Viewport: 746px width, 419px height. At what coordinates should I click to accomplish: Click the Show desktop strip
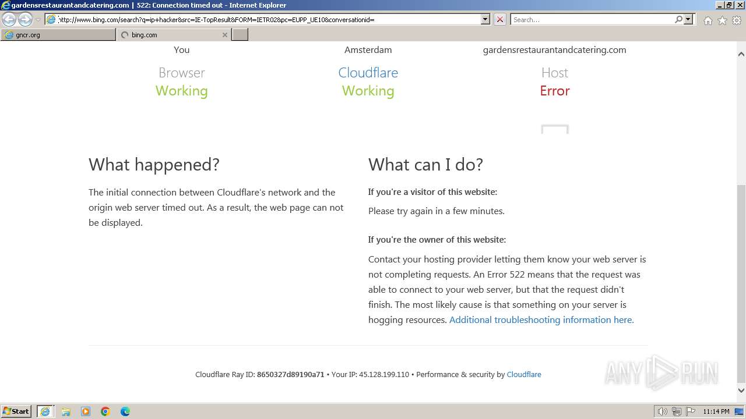point(739,411)
